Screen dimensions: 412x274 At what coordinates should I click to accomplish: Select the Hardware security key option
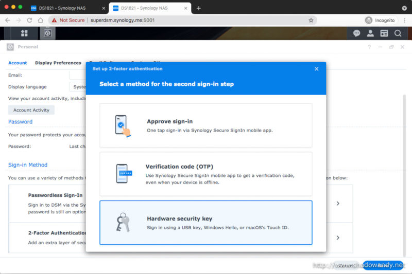[x=205, y=222]
